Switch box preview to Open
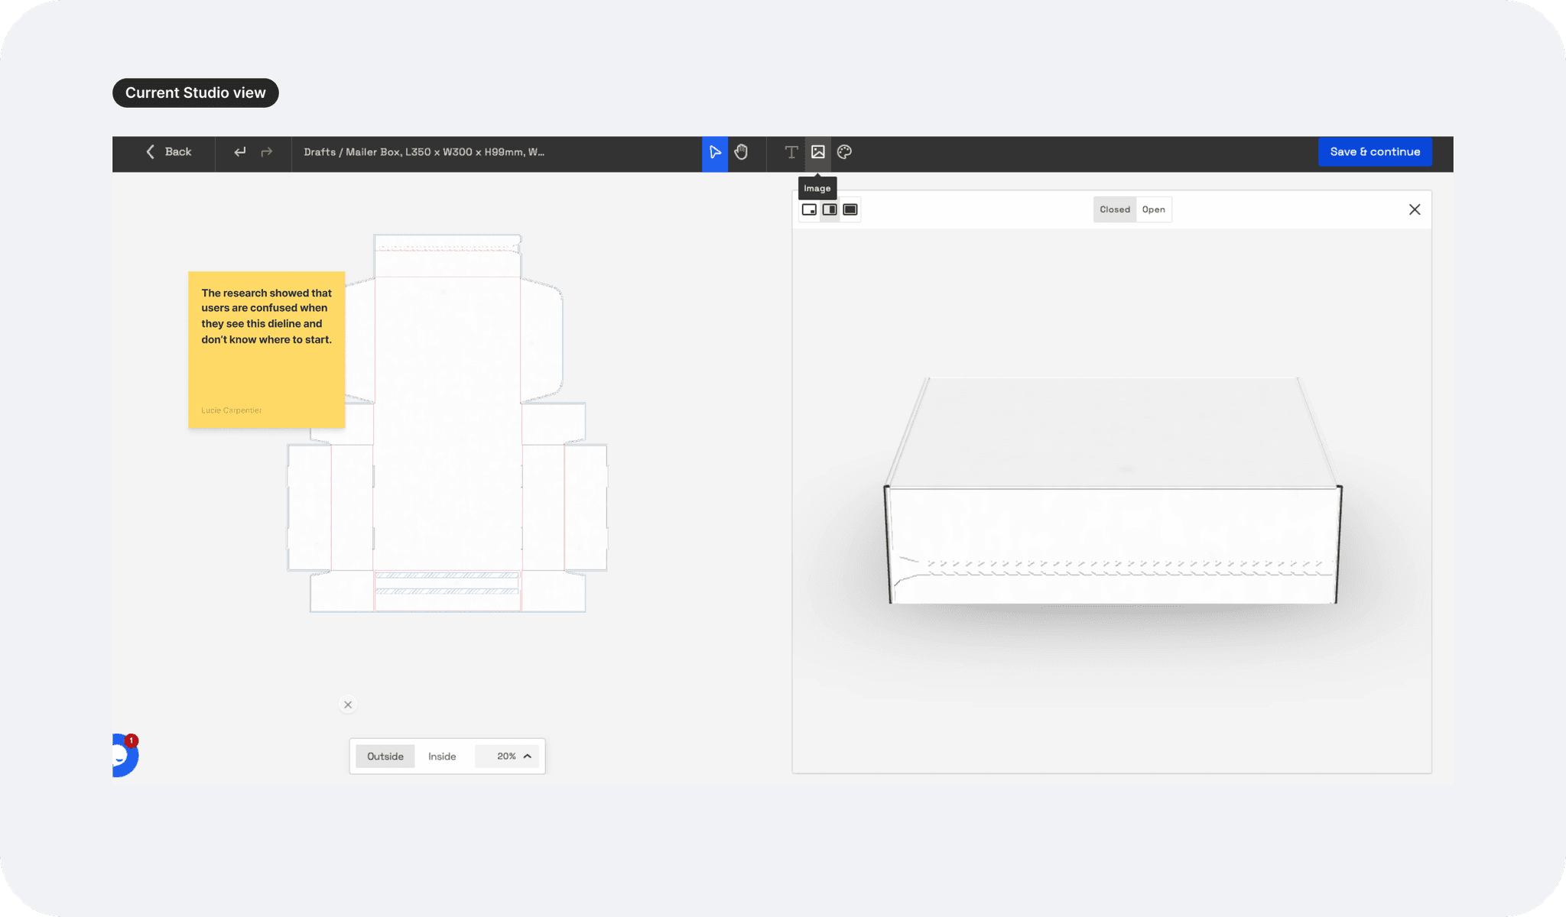This screenshot has width=1566, height=917. point(1153,209)
